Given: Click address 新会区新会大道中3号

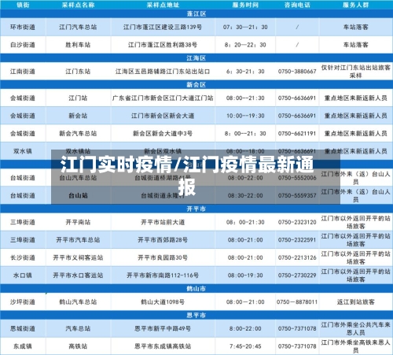Looking at the screenshot, I should click(163, 134).
